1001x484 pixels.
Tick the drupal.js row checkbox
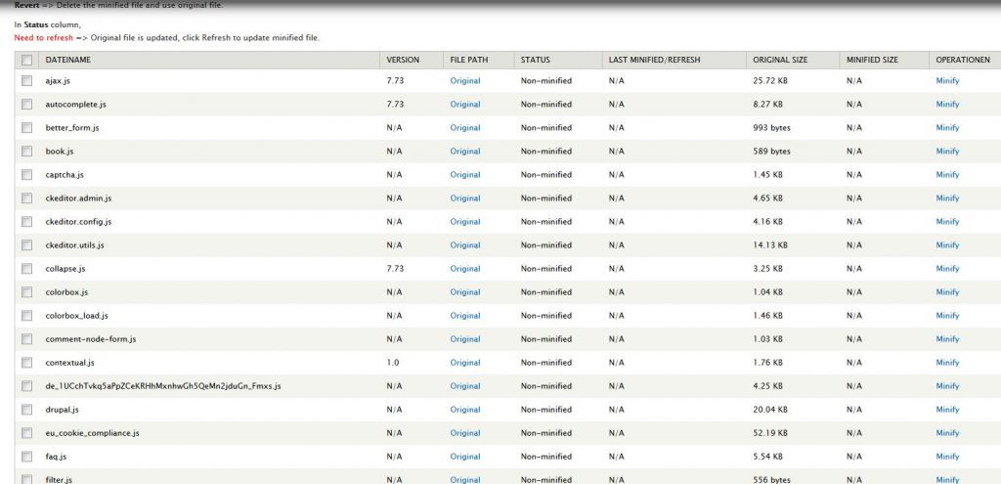click(x=26, y=410)
